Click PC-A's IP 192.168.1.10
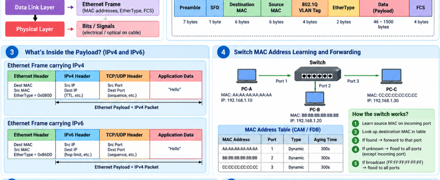The image size is (440, 180). 236,100
